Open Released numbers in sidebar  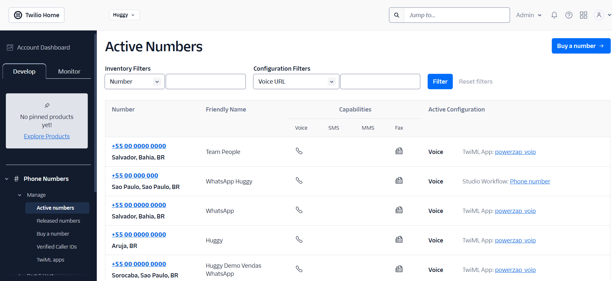click(x=58, y=221)
